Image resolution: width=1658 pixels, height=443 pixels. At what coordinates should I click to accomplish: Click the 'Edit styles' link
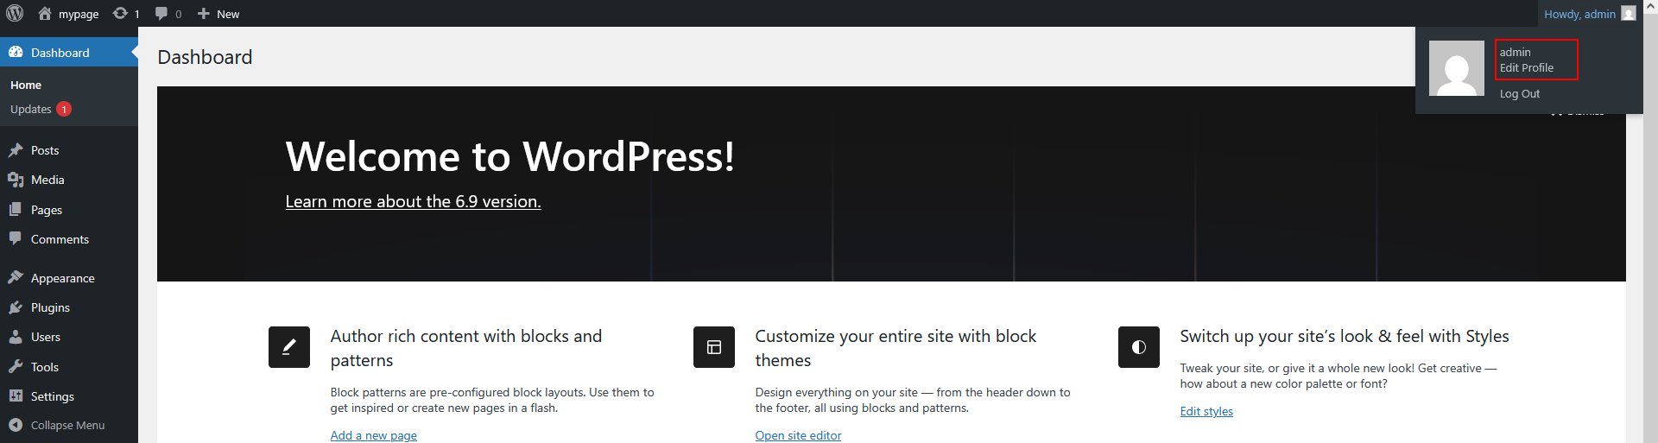coord(1206,411)
